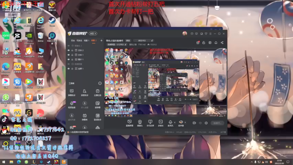Expand the microphone options arrow

tap(175, 122)
